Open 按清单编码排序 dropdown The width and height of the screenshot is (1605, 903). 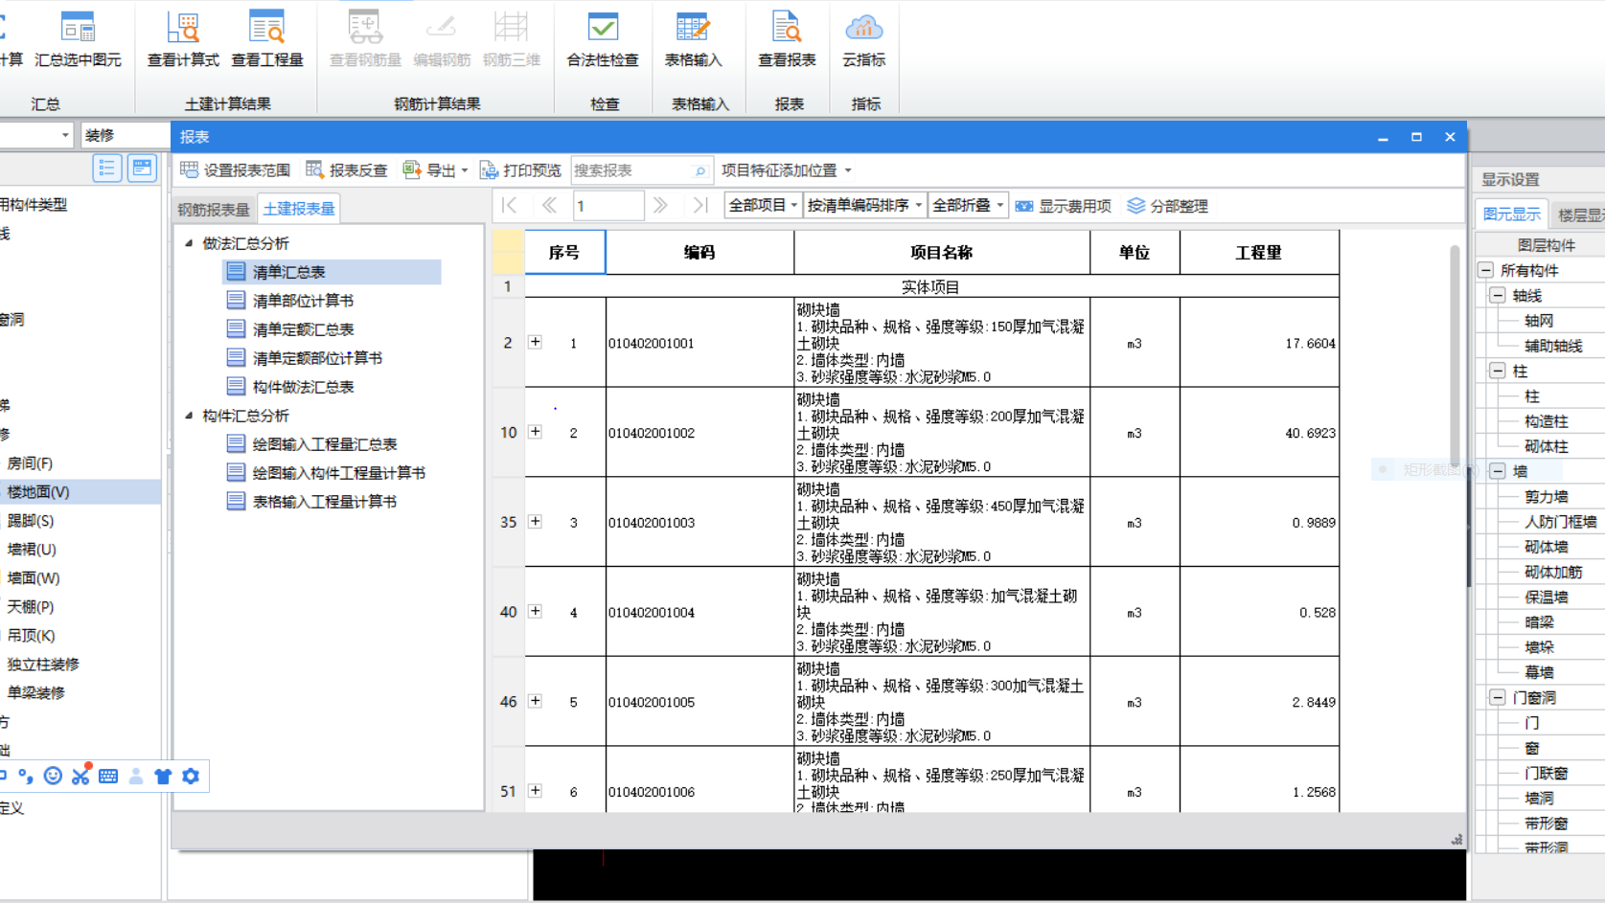[x=864, y=206]
